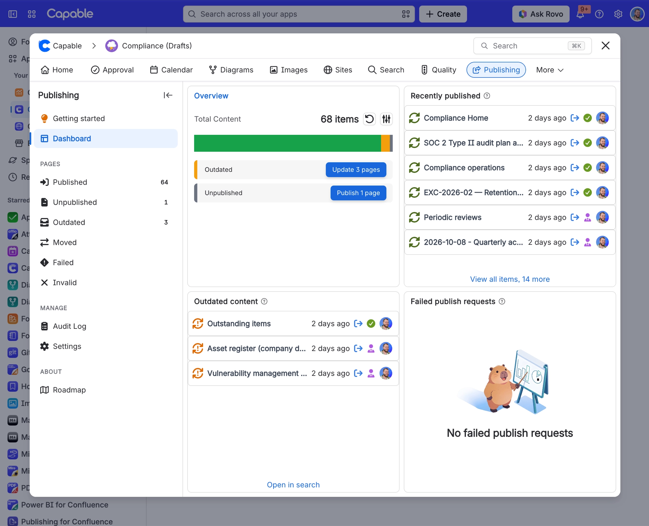The image size is (649, 526).
Task: Open the Approval tab
Action: click(x=112, y=70)
